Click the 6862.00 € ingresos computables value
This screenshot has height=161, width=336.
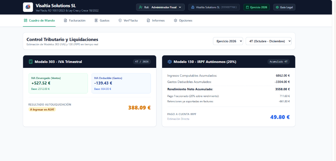coord(283,75)
